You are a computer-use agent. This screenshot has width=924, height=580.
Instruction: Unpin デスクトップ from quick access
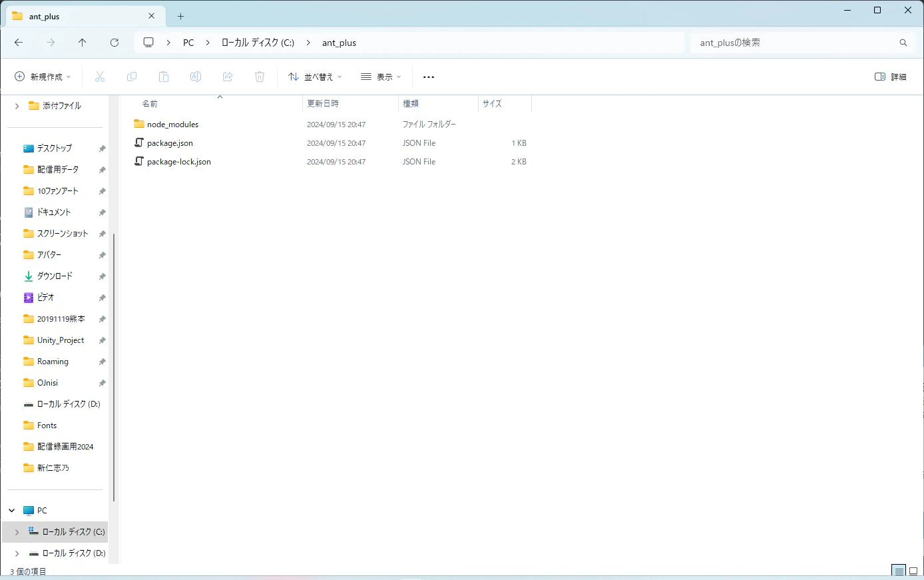tap(102, 148)
